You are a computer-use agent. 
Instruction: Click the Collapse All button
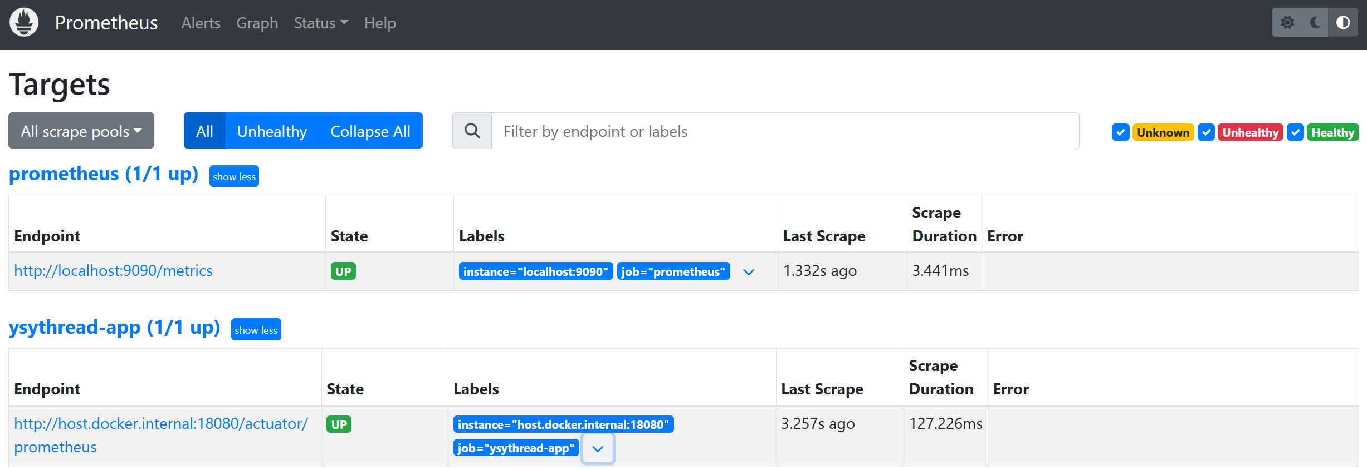[370, 131]
